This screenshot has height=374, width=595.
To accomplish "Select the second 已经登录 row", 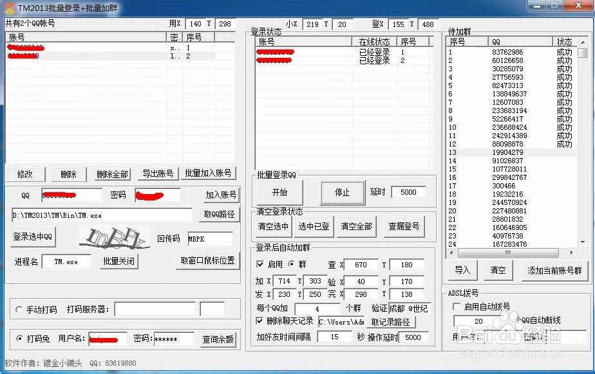I will (344, 60).
